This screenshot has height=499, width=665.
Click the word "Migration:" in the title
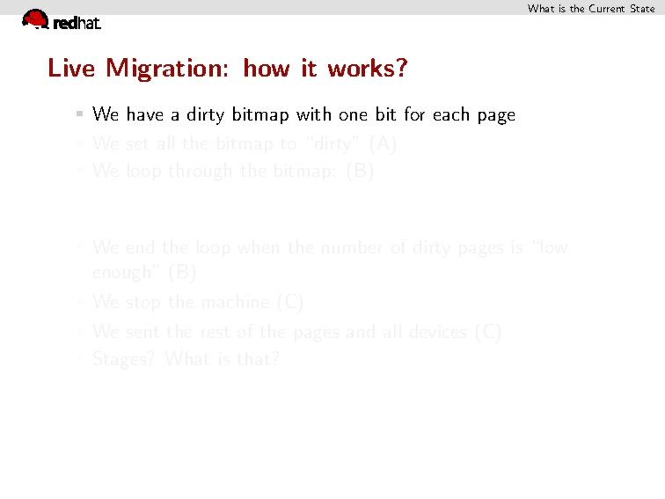click(x=167, y=68)
